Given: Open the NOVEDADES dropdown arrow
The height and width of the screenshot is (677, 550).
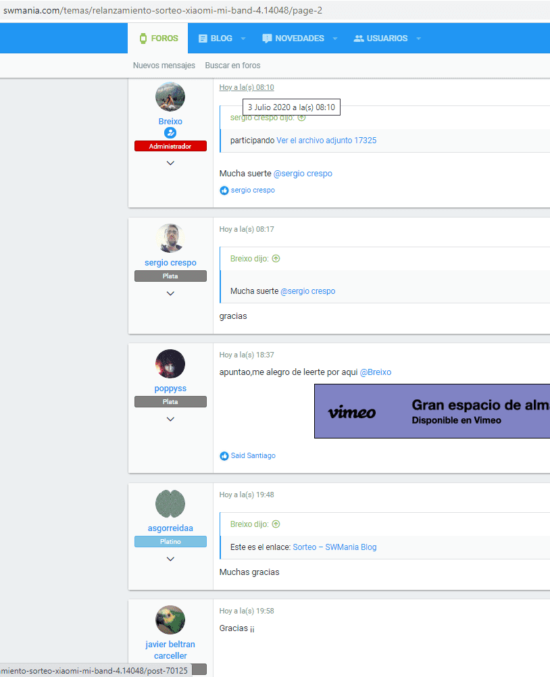Looking at the screenshot, I should [335, 39].
